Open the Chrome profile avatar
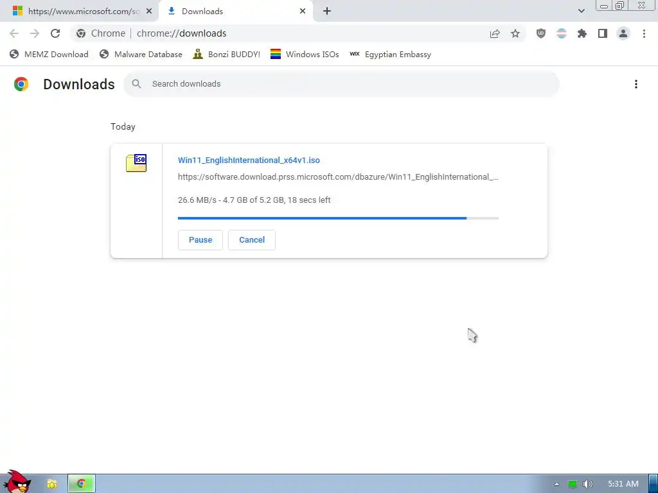658x493 pixels. (x=623, y=33)
